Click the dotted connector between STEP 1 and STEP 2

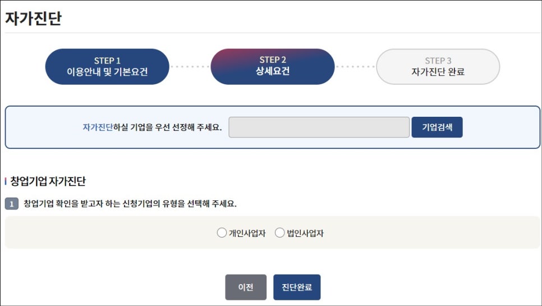tap(190, 67)
